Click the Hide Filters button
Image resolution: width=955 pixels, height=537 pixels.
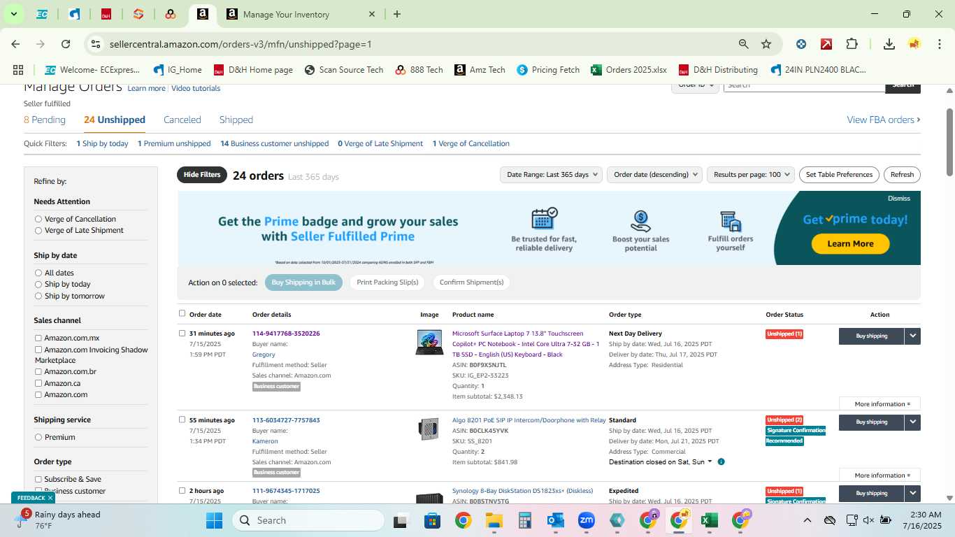pyautogui.click(x=202, y=175)
